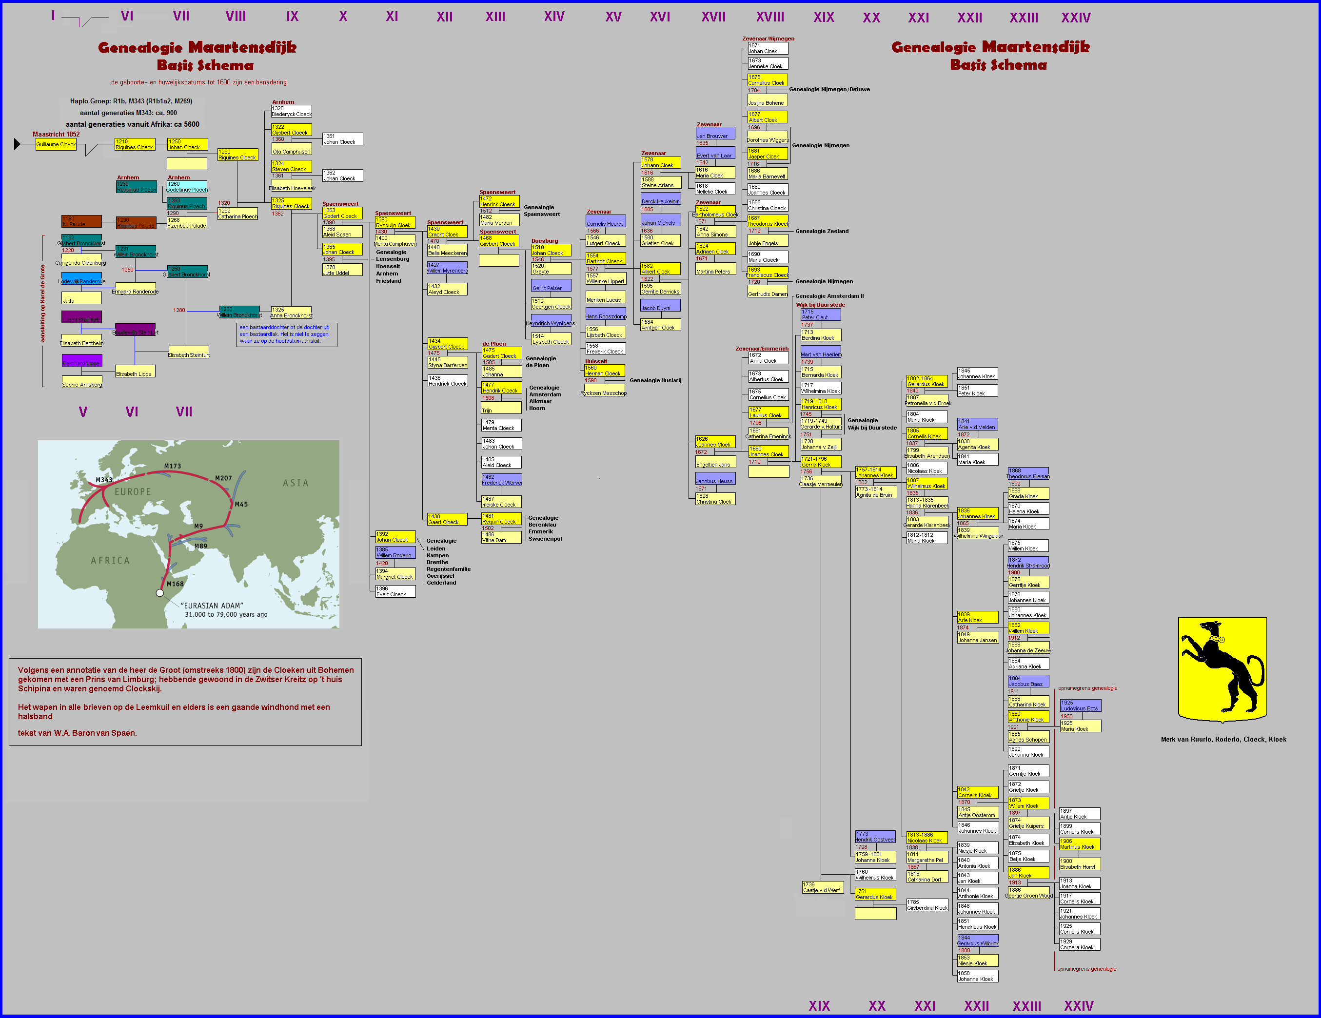This screenshot has height=1018, width=1321.
Task: Select the 1390 Rycquijn Cloek box
Action: coord(394,223)
